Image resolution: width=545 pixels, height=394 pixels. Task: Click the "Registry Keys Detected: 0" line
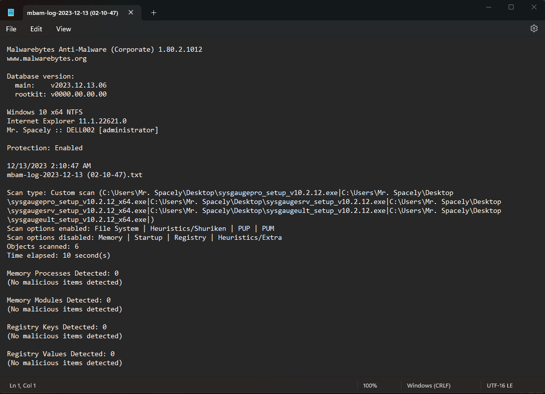tap(57, 327)
